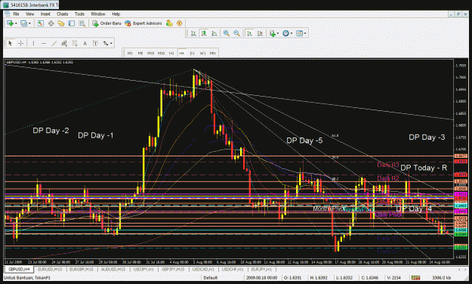Click the yellow diamond icon after Expert Advisors
The height and width of the screenshot is (284, 472).
(180, 23)
